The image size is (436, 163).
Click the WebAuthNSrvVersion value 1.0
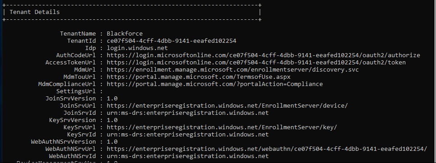112,142
